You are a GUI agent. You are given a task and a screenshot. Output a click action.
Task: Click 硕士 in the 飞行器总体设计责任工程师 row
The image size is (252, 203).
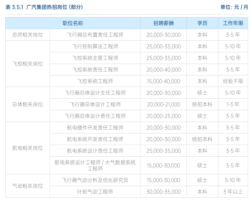[202, 116]
